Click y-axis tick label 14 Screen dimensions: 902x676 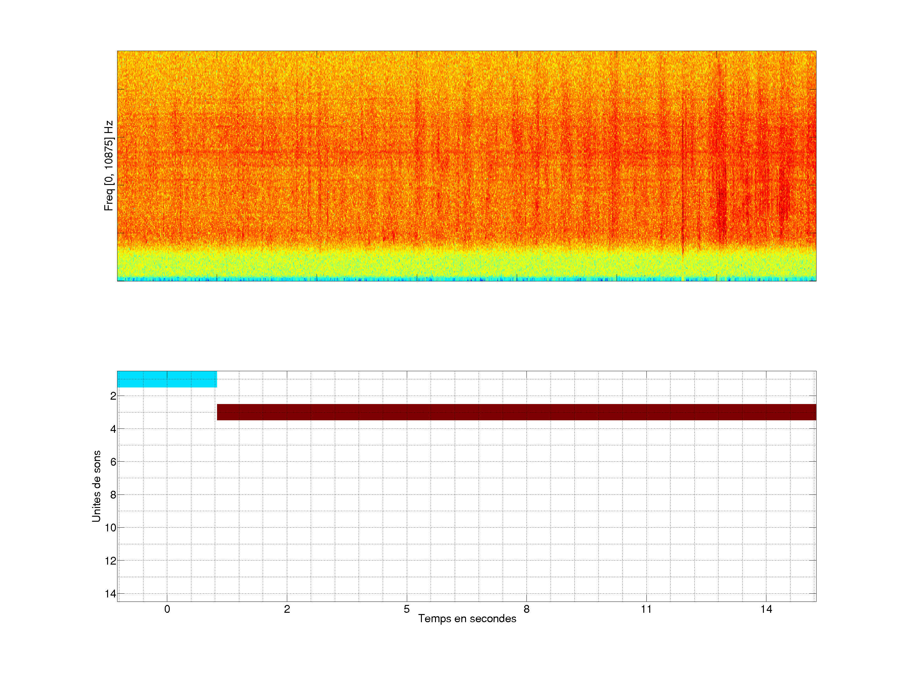pyautogui.click(x=111, y=594)
